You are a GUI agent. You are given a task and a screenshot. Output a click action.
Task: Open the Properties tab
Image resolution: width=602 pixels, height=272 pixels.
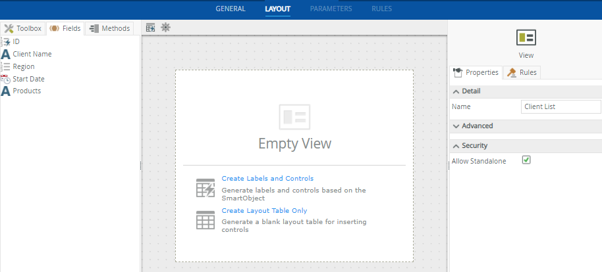[476, 72]
